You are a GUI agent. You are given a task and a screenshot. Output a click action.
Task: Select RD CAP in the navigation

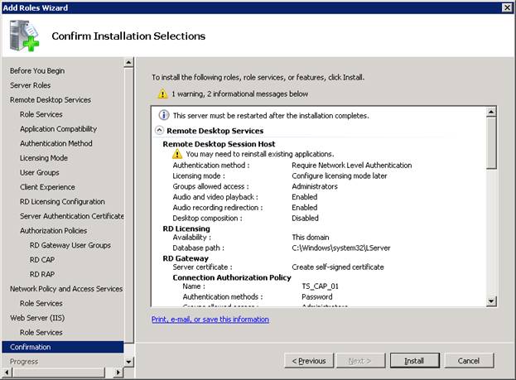(43, 260)
